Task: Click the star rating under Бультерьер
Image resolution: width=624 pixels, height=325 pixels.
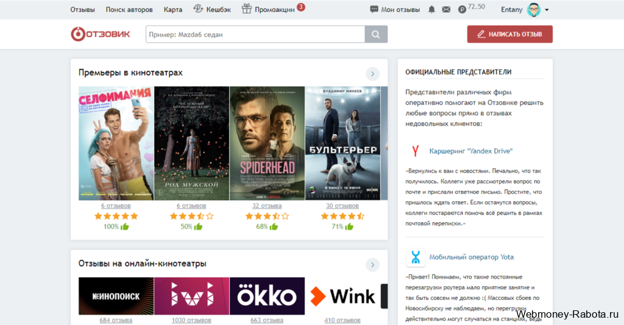Action: 342,216
